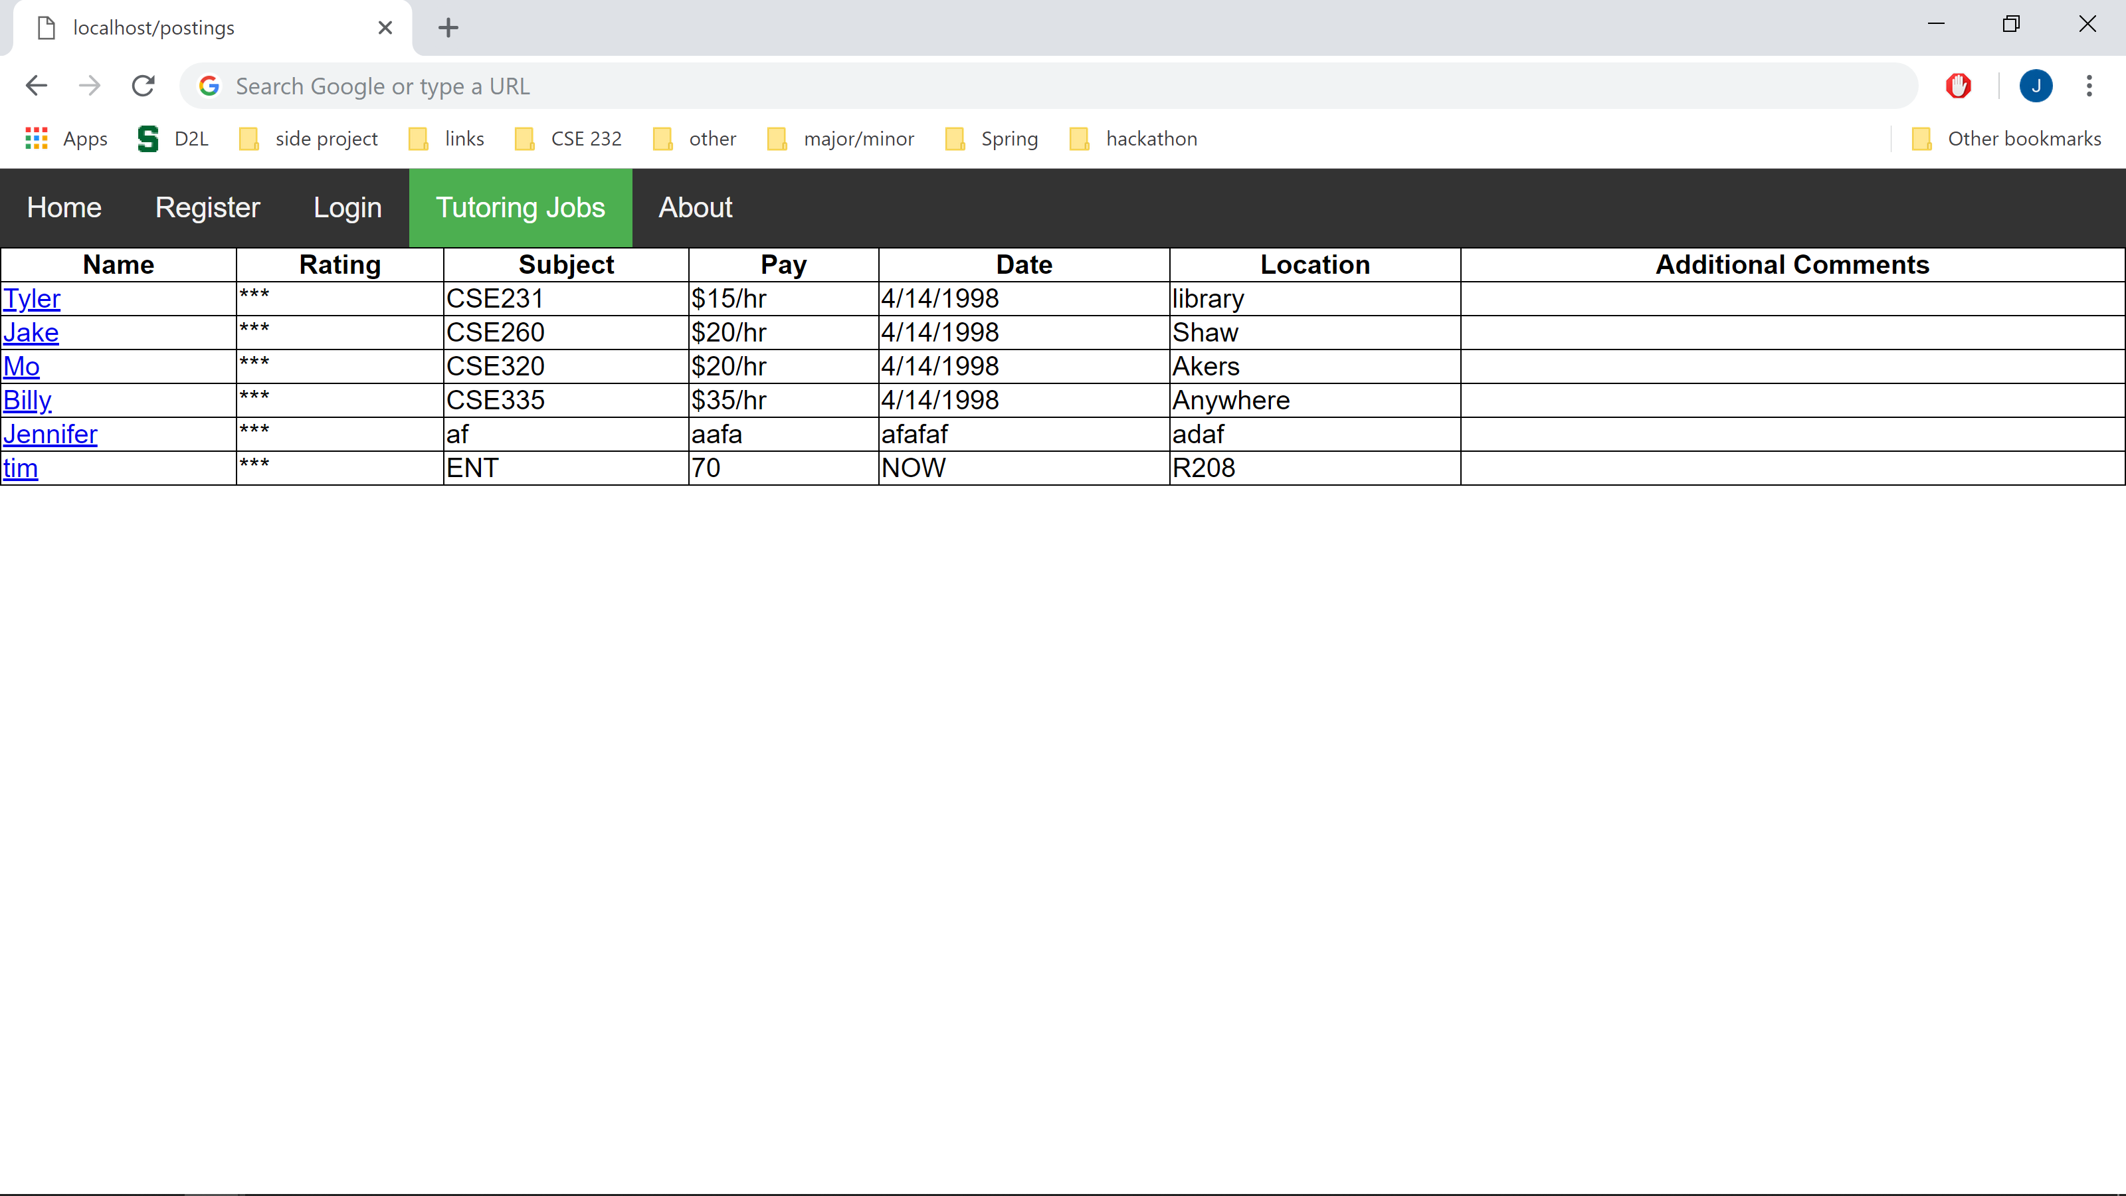Open the D2L bookmark

click(x=173, y=139)
